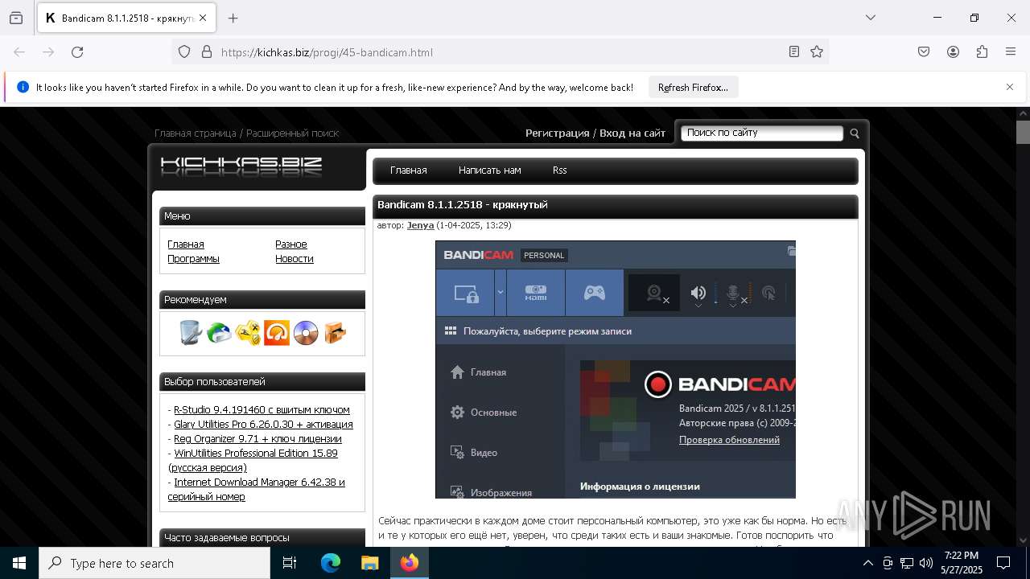
Task: Launch Microsoft Edge from the taskbar
Action: point(331,563)
